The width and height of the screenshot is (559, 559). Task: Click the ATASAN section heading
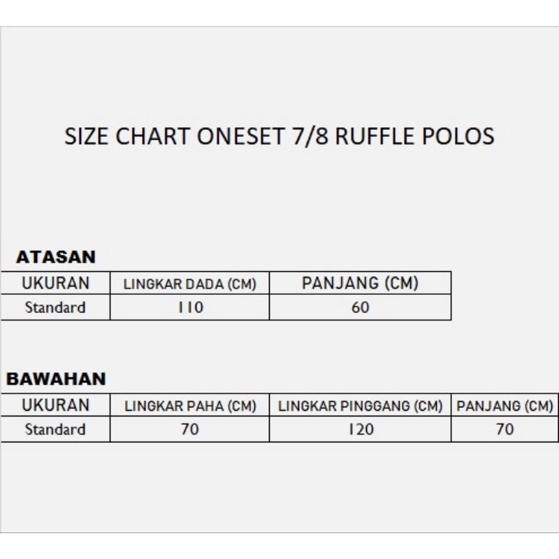(x=56, y=257)
